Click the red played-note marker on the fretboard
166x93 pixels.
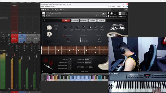pos(74,49)
